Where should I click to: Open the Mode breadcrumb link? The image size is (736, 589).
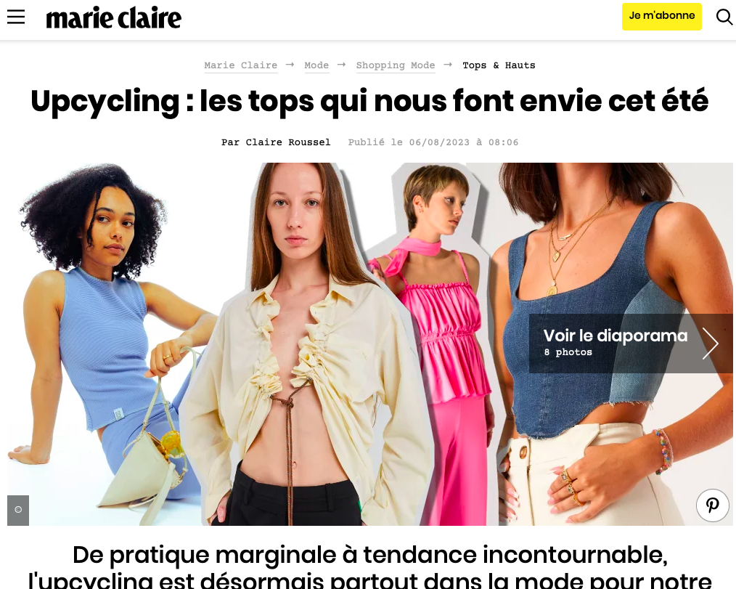[316, 65]
